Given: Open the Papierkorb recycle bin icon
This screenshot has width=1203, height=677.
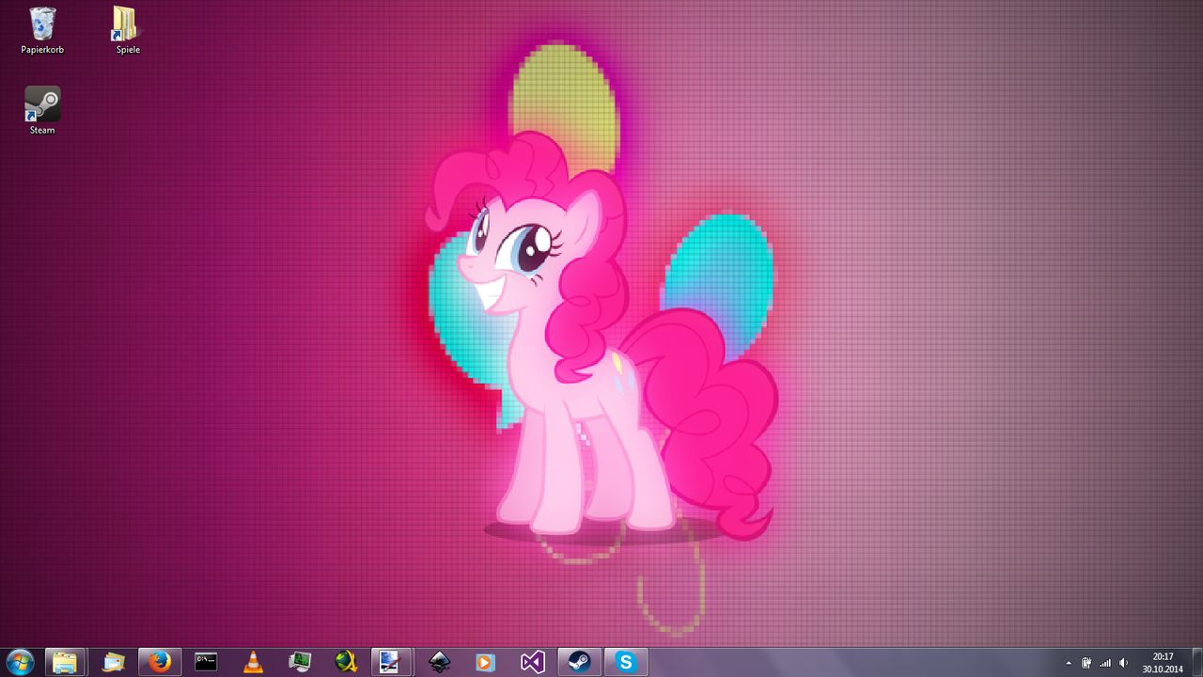Looking at the screenshot, I should click(x=42, y=30).
